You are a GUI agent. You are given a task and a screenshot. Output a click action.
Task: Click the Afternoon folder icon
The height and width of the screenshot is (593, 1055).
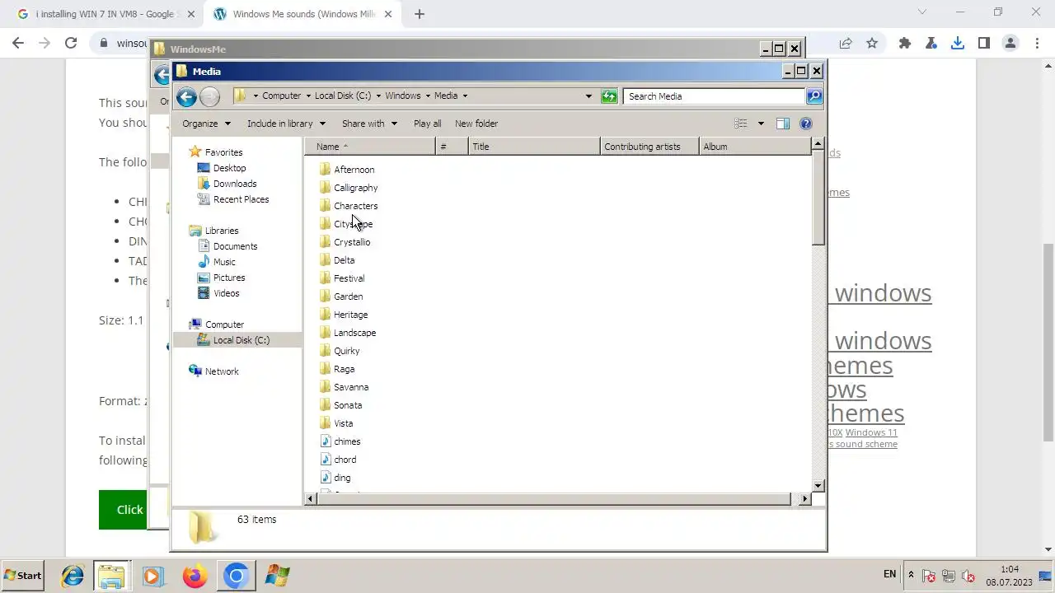point(326,170)
